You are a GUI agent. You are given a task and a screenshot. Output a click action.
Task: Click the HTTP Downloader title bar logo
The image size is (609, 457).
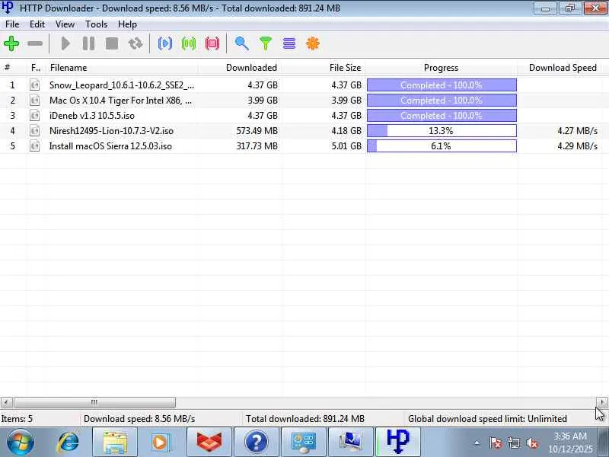tap(8, 8)
